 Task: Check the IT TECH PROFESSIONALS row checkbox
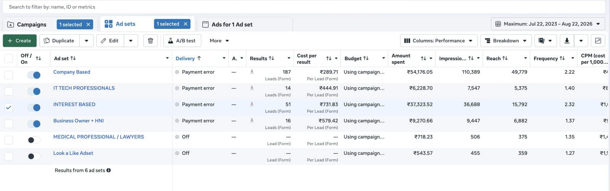coord(8,91)
